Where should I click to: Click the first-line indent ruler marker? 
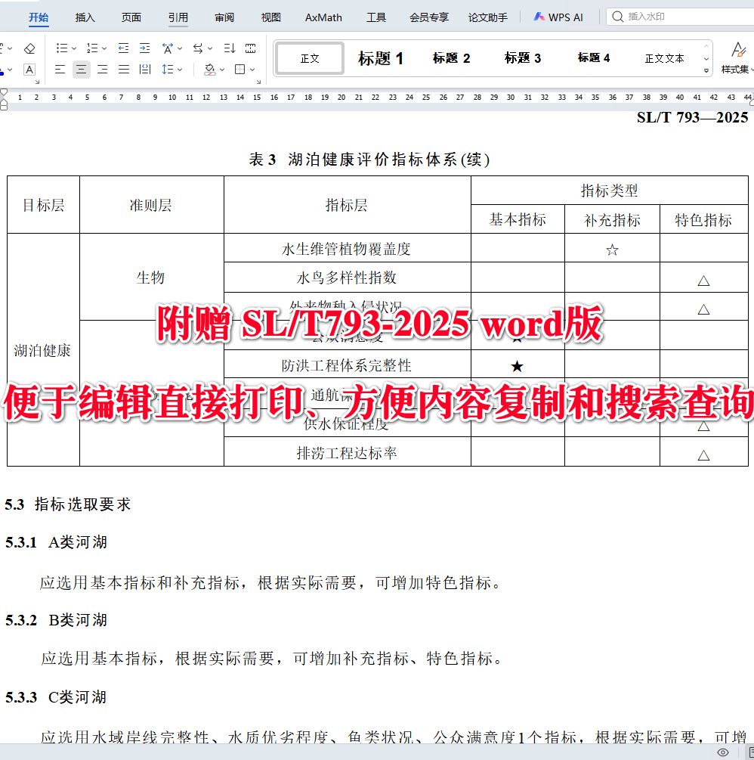tap(3, 92)
